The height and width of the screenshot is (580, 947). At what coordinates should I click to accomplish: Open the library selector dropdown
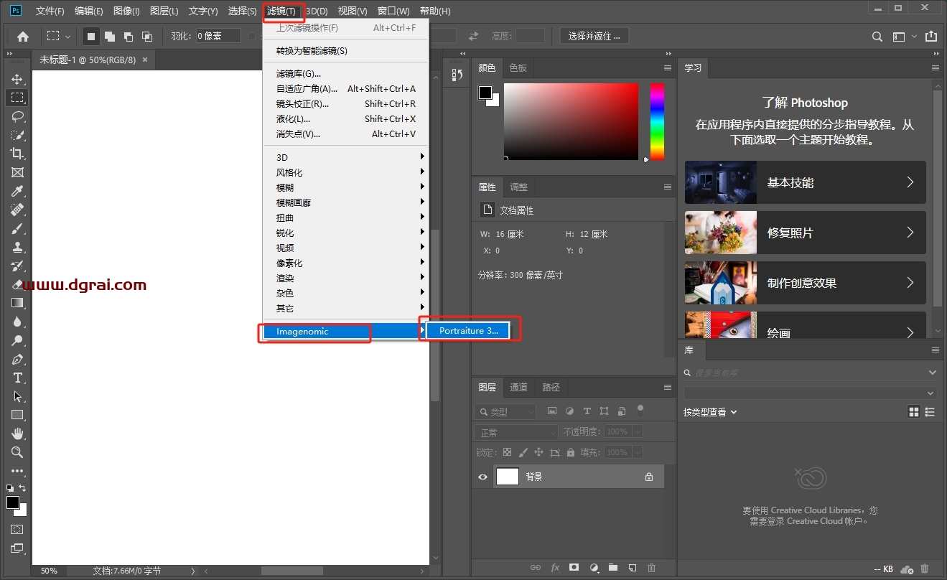[810, 393]
